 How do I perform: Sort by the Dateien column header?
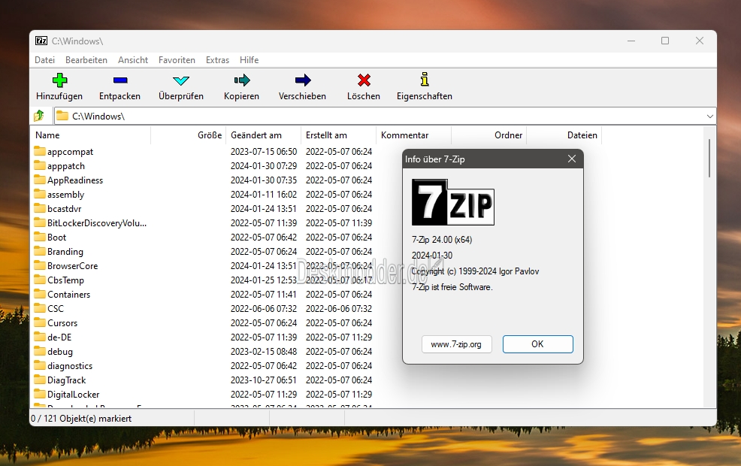pos(564,135)
